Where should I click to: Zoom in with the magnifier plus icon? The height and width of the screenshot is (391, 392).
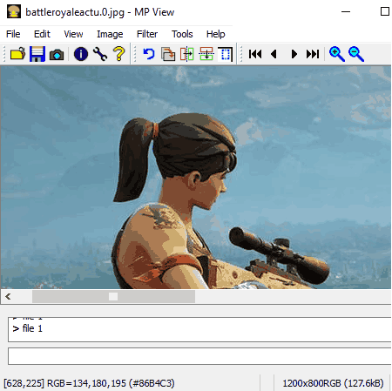(x=337, y=54)
